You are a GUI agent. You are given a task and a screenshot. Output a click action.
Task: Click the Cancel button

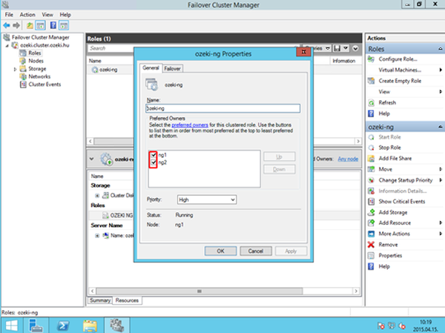256,251
